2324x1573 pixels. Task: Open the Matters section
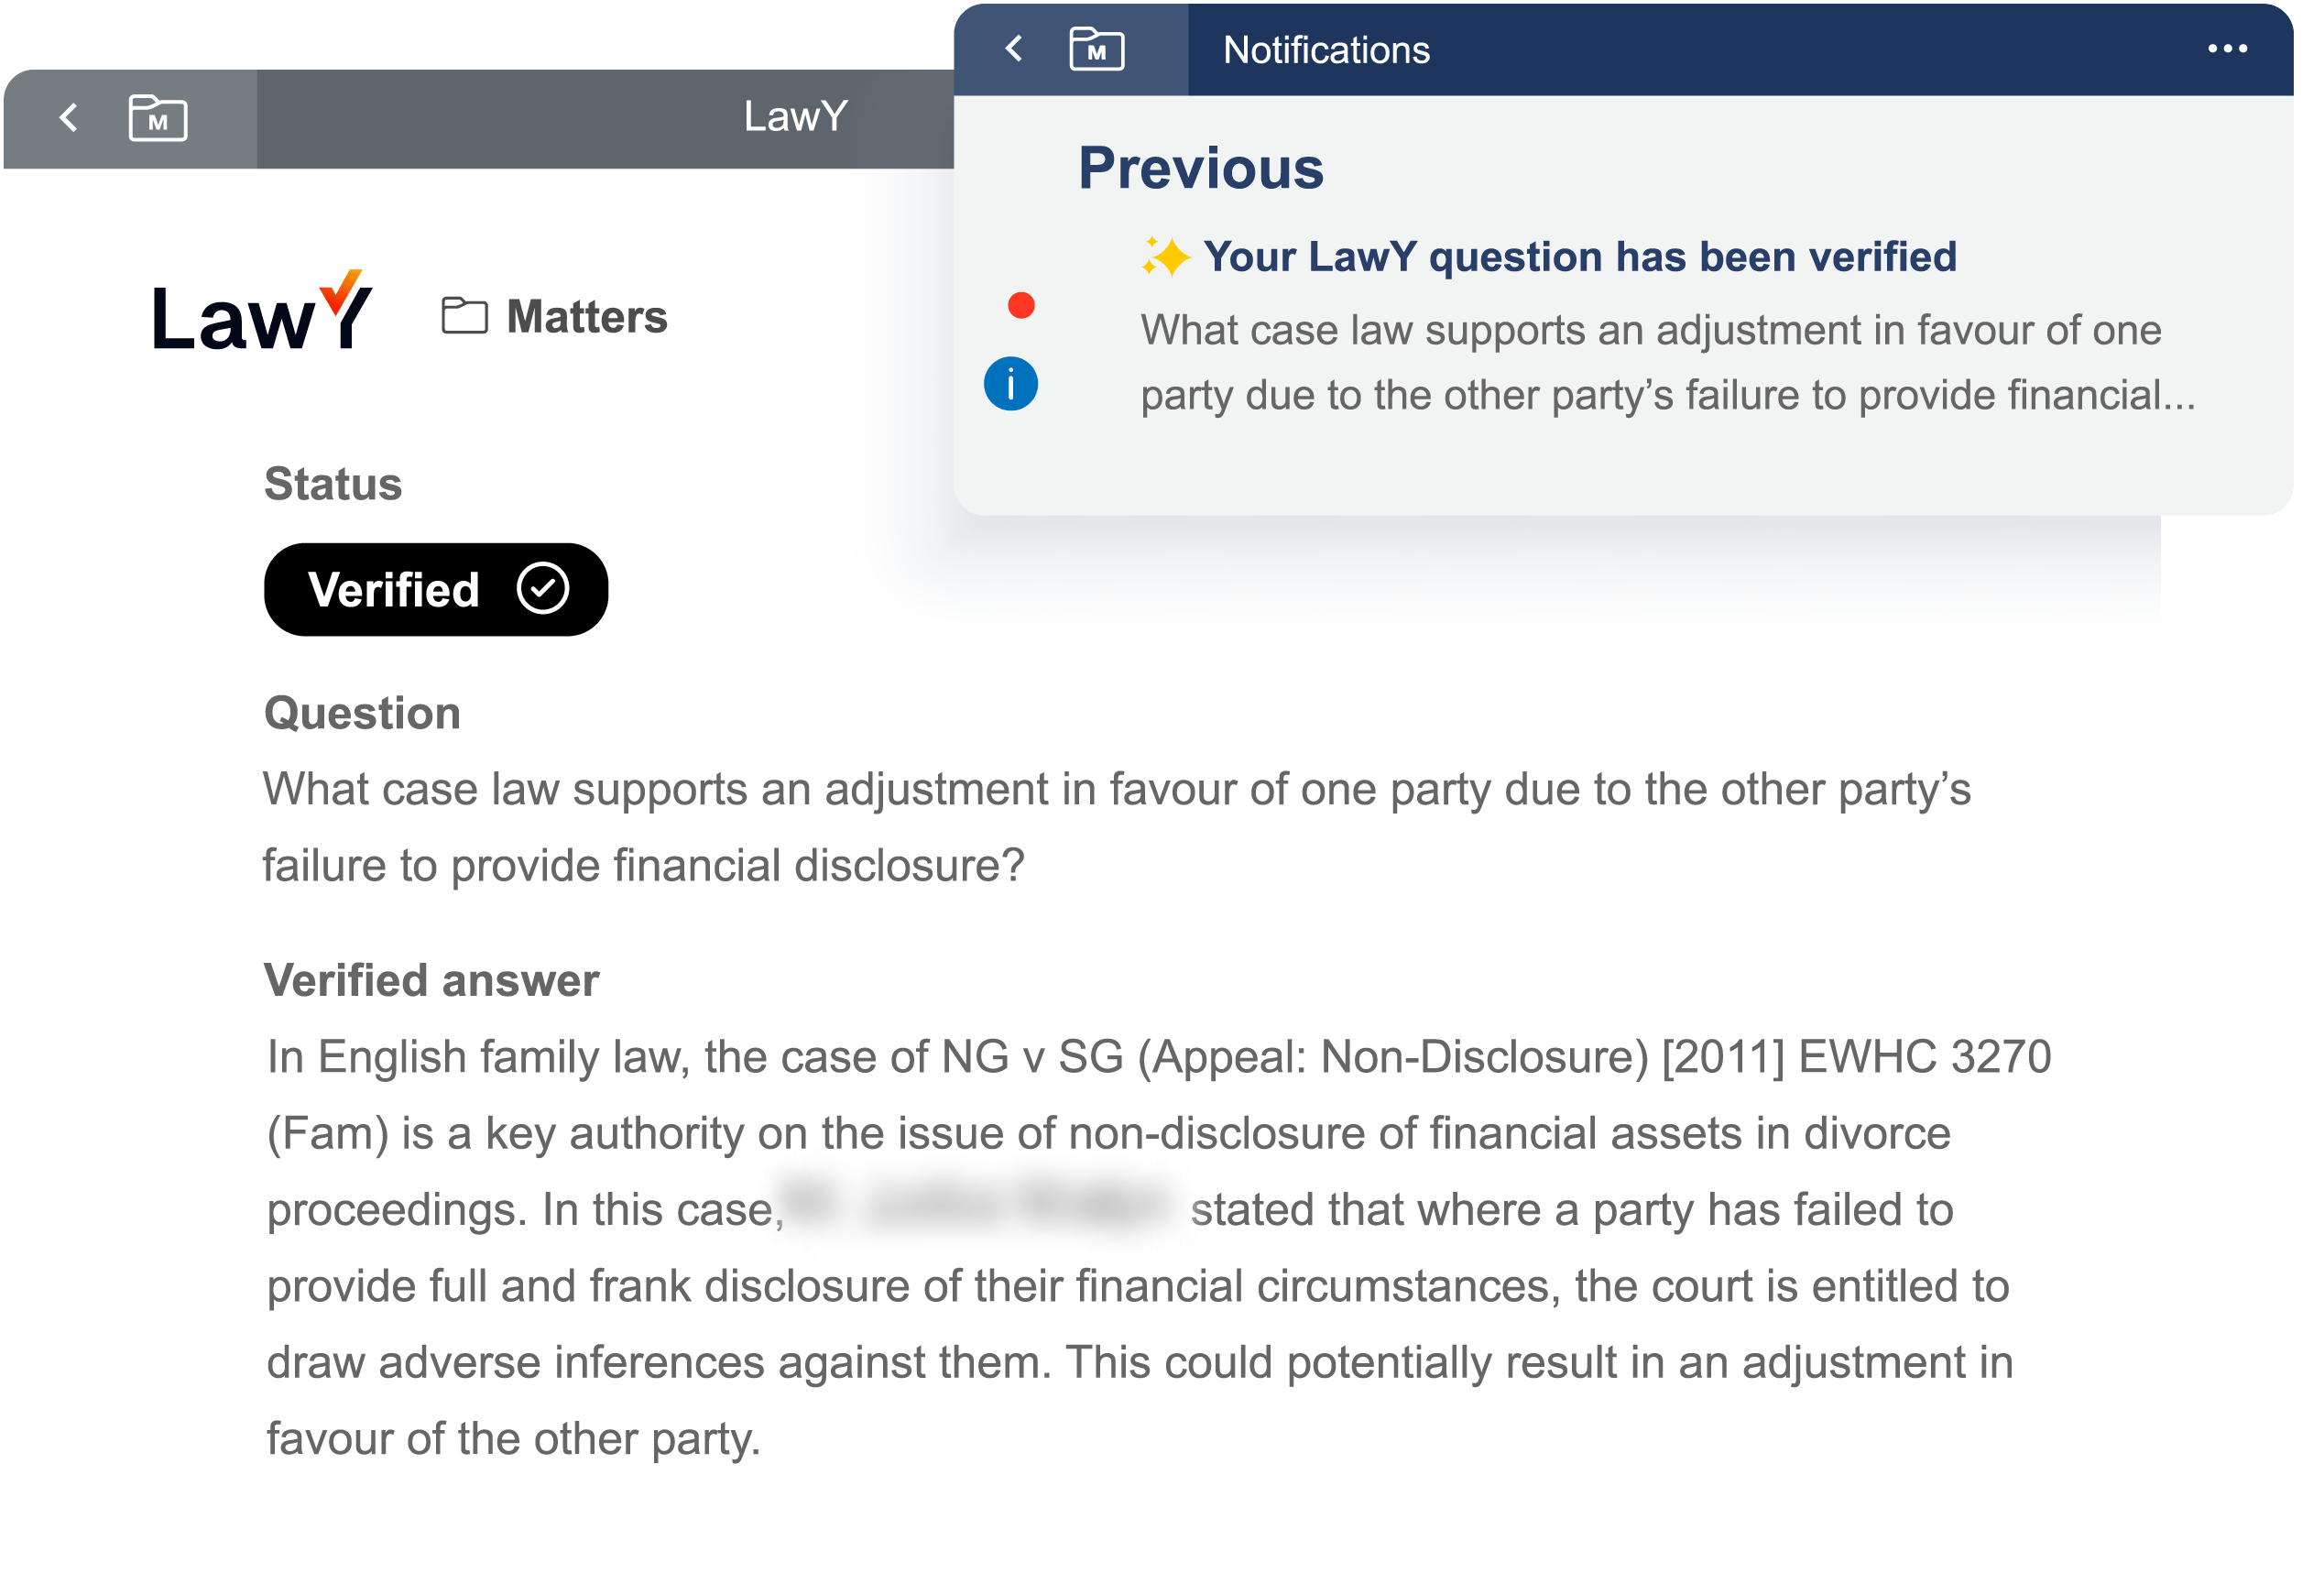point(586,317)
